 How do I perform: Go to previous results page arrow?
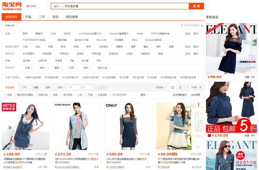pyautogui.click(x=188, y=87)
